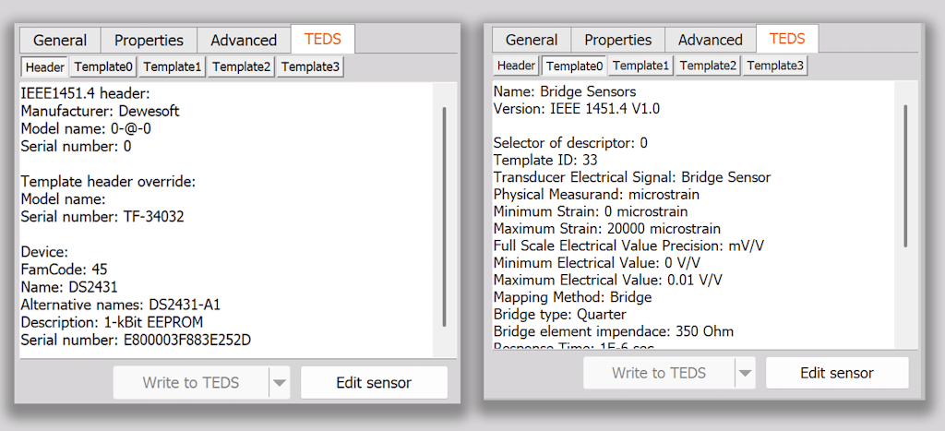Click 'Template ID: 33' line
945x431 pixels.
coord(544,161)
